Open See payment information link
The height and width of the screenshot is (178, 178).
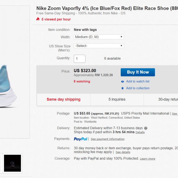[x=107, y=139]
